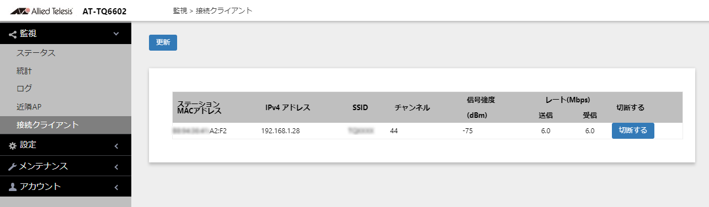Click the wrench icon beside メンテナンス
This screenshot has width=709, height=207.
pyautogui.click(x=13, y=166)
